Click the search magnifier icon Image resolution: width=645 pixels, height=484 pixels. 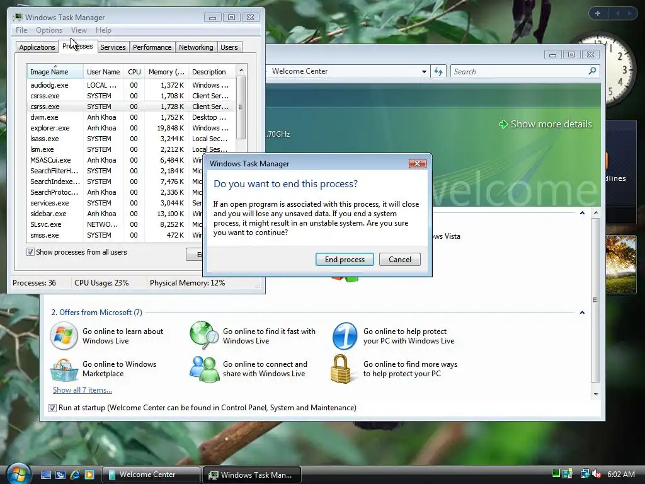pyautogui.click(x=592, y=71)
